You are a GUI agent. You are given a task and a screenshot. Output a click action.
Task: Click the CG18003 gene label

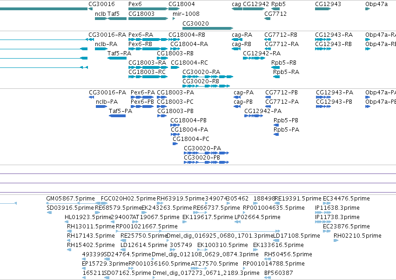[141, 14]
